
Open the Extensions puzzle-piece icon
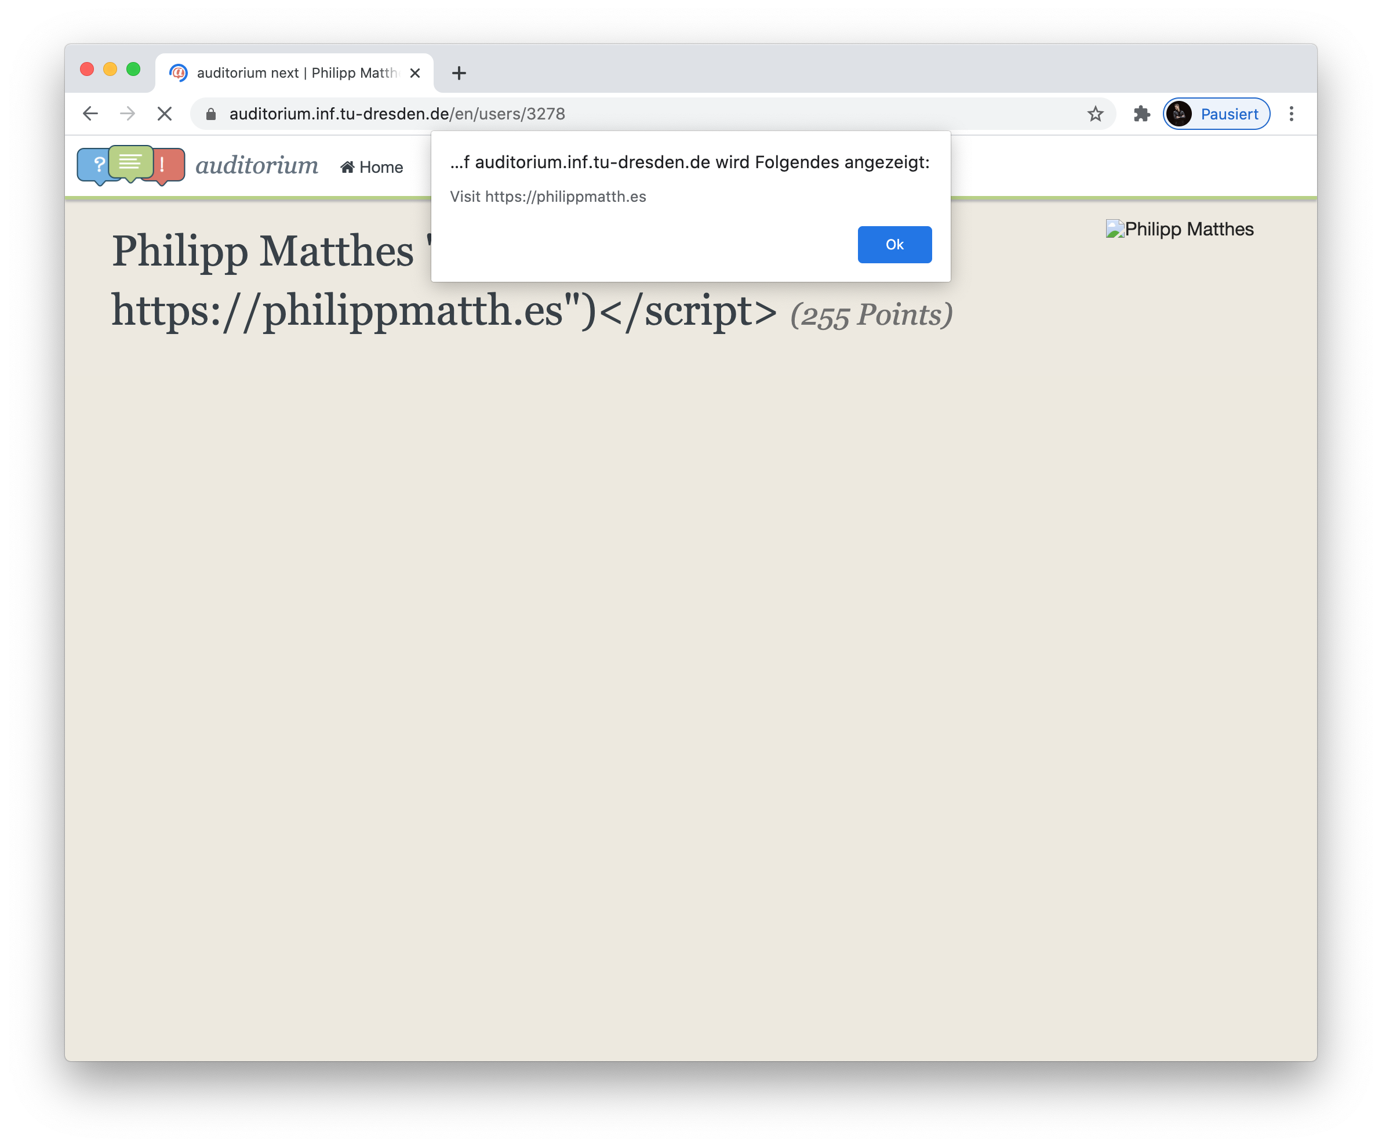(1142, 114)
